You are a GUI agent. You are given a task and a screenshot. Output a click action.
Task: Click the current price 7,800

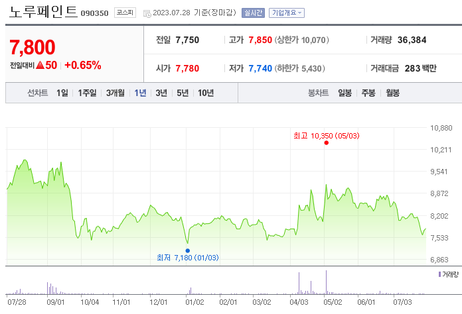[33, 47]
